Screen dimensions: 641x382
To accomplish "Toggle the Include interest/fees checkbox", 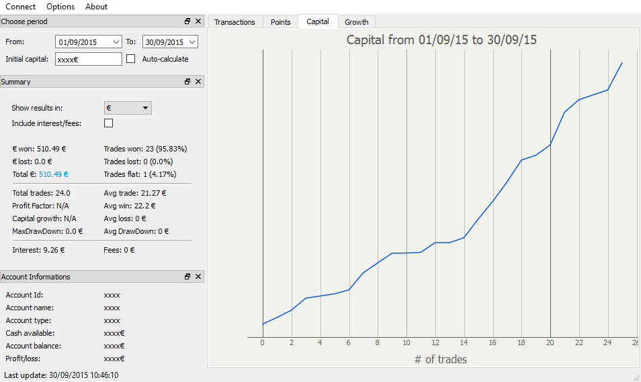I will point(108,123).
